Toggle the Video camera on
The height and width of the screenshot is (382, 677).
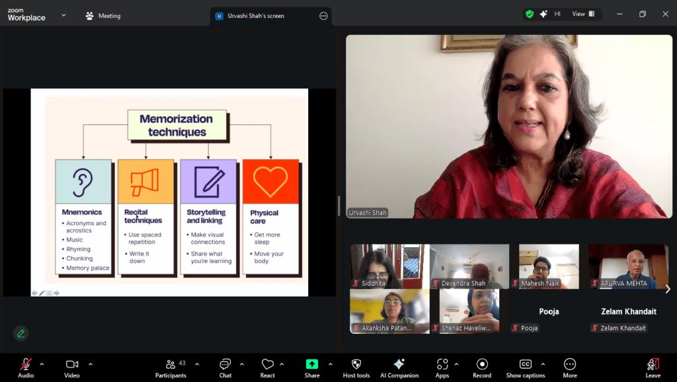tap(72, 367)
